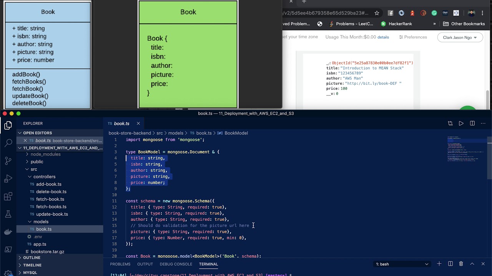Open the .env file
Viewport: 492px width, 276px height.
tap(38, 237)
